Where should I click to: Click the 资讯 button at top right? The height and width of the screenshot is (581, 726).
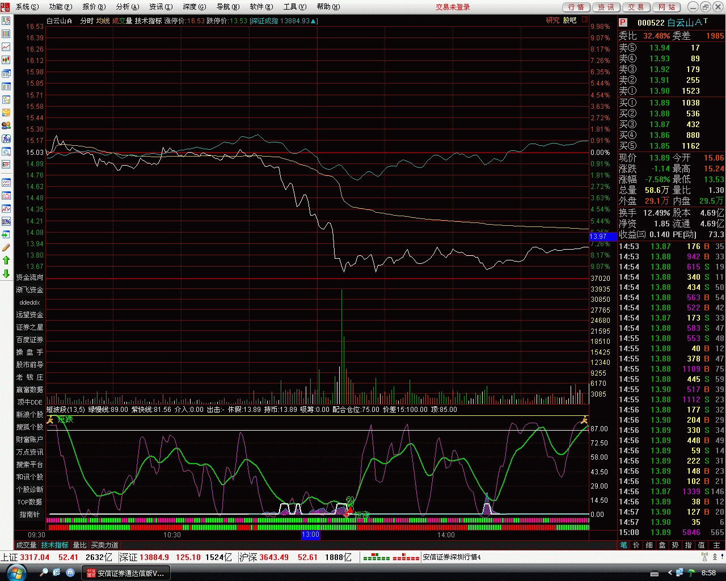(606, 7)
